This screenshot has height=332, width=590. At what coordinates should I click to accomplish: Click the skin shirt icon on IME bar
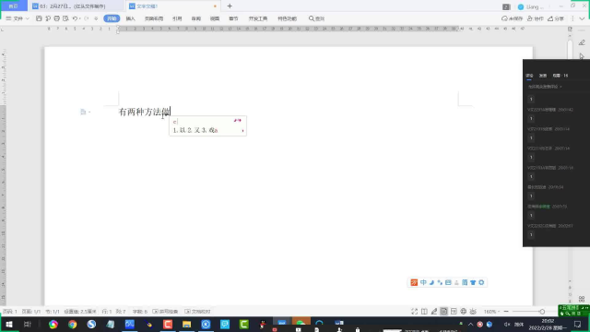[473, 282]
